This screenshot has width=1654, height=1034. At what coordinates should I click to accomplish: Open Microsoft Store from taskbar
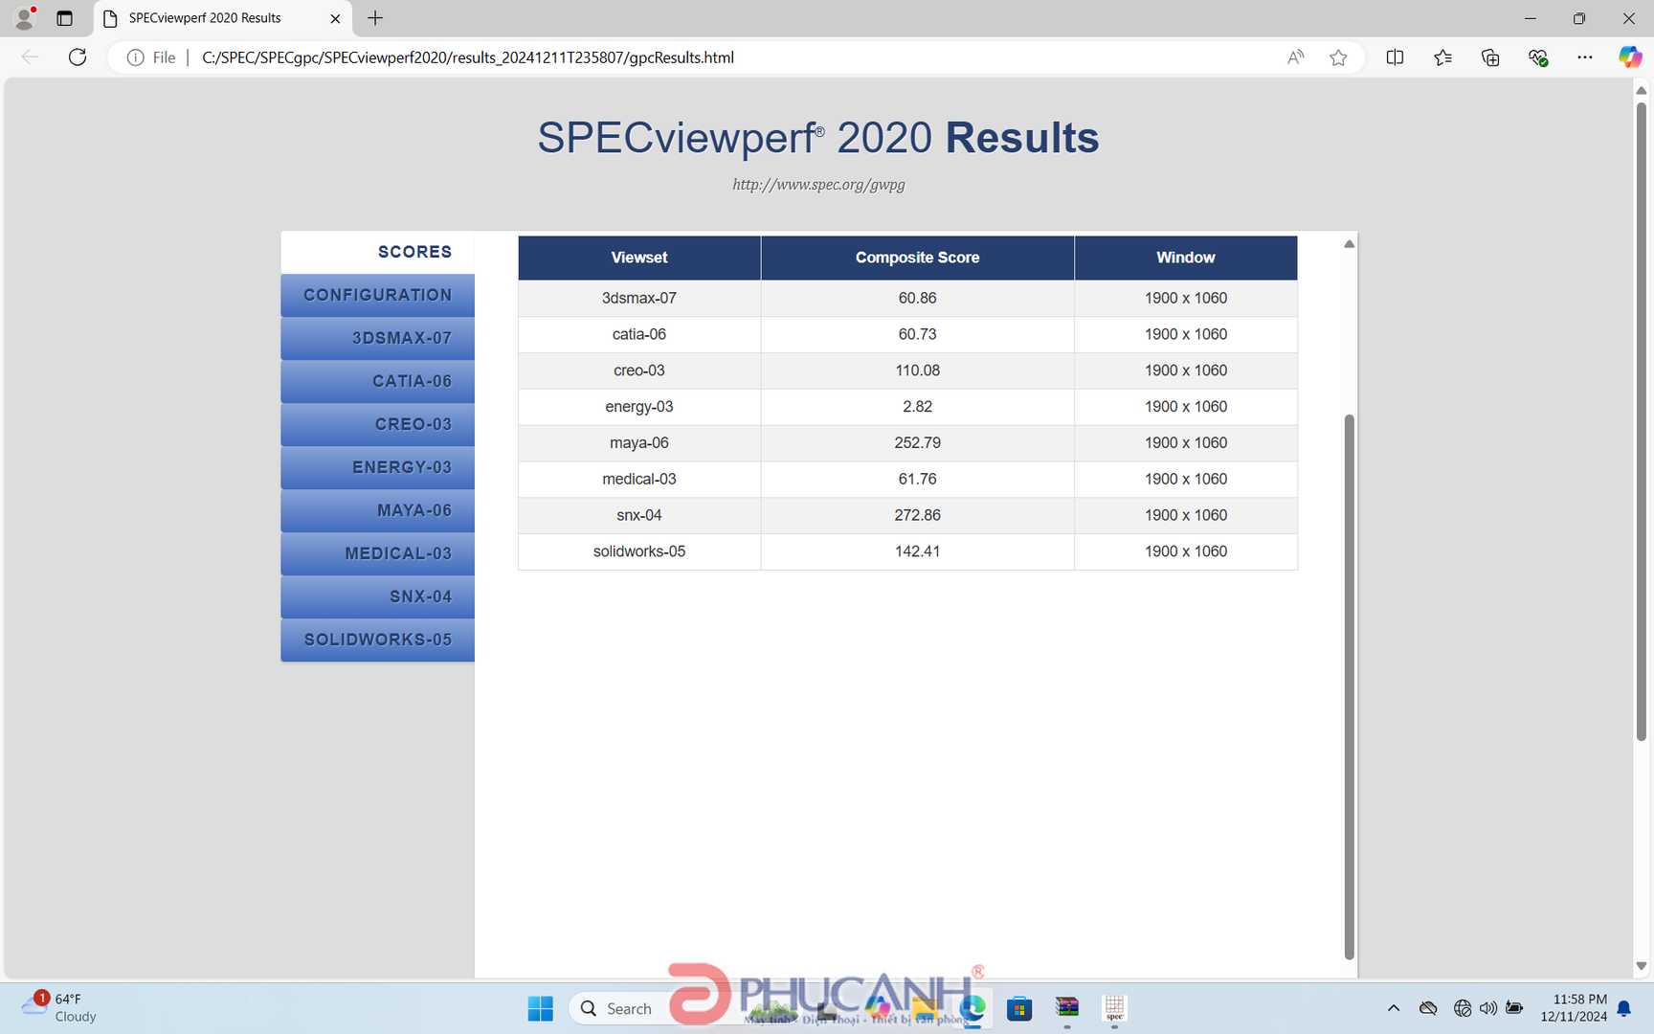point(1019,1008)
